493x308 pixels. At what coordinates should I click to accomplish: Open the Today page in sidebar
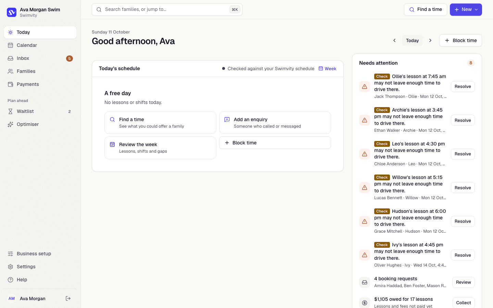click(40, 33)
